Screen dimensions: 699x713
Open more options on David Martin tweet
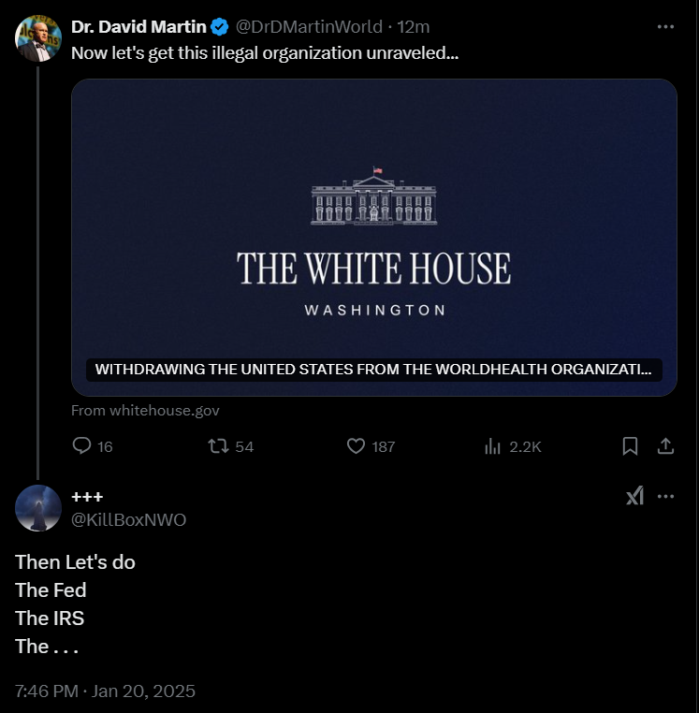tap(665, 27)
